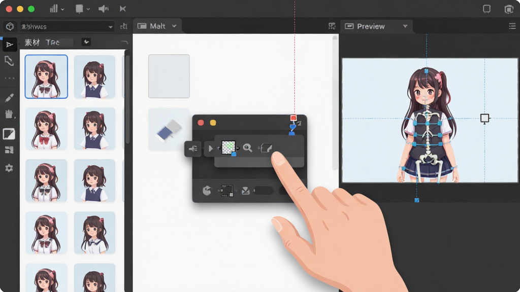Viewport: 520px width, 292px height.
Task: Open the bar chart dropdown in title bar
Action: [57, 9]
